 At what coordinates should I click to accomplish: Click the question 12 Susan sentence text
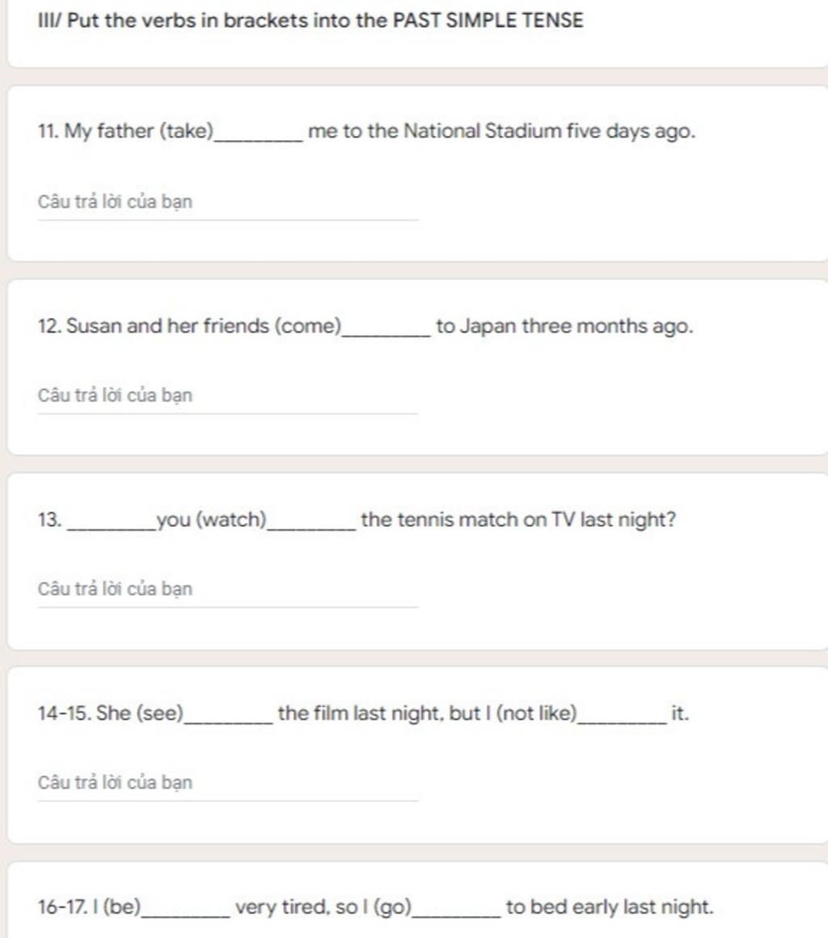365,327
